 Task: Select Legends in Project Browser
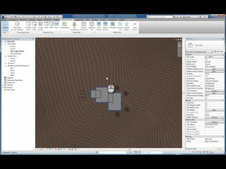click(10, 78)
